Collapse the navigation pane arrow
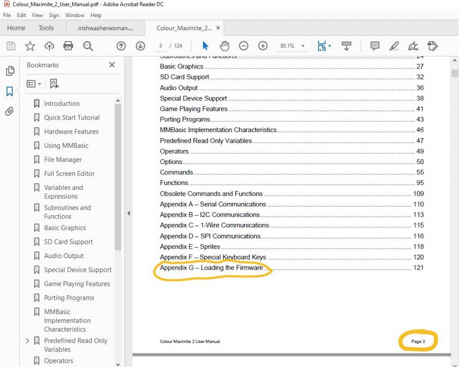The height and width of the screenshot is (367, 459). (x=129, y=213)
